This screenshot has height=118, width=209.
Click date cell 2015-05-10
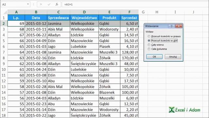point(36,81)
